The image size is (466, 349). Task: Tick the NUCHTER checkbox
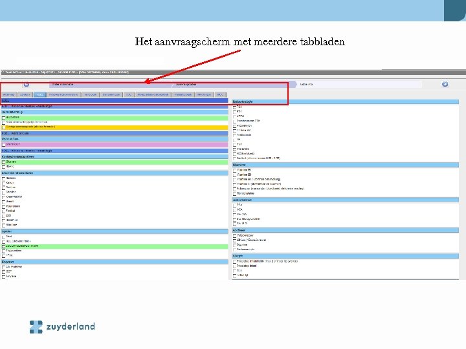pos(4,118)
